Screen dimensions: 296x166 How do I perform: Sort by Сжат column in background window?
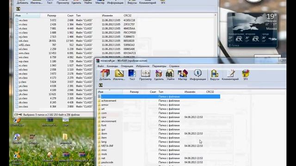(70, 15)
